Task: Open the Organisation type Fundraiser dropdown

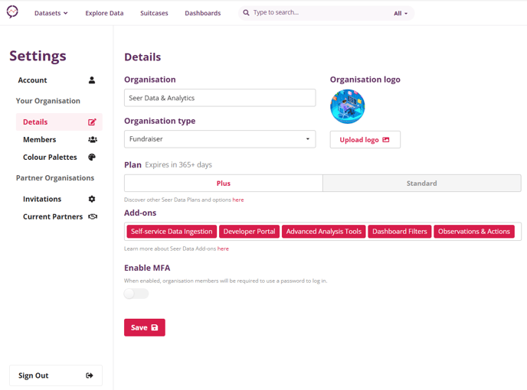Action: tap(220, 139)
